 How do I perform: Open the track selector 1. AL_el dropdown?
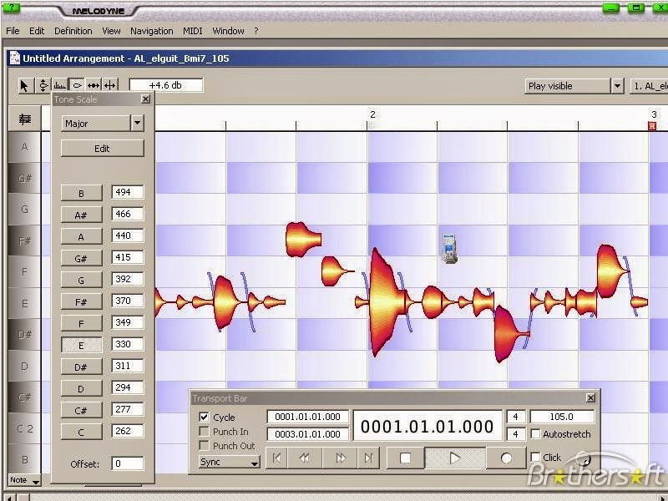(x=649, y=86)
